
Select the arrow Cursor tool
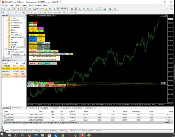click(x=4, y=13)
